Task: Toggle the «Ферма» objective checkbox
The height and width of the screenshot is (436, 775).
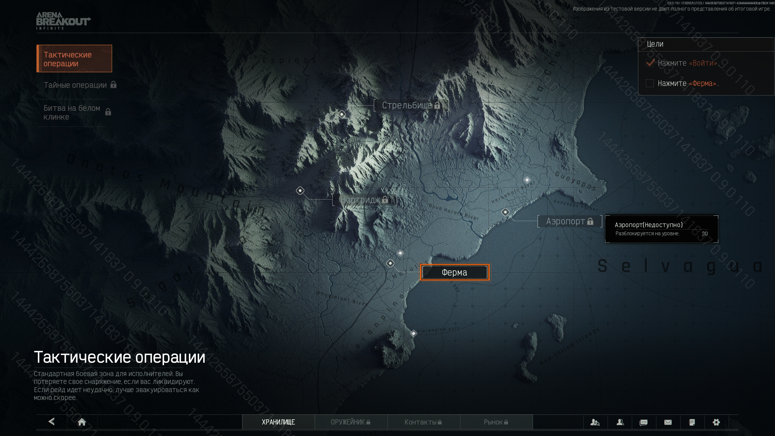Action: coord(650,83)
